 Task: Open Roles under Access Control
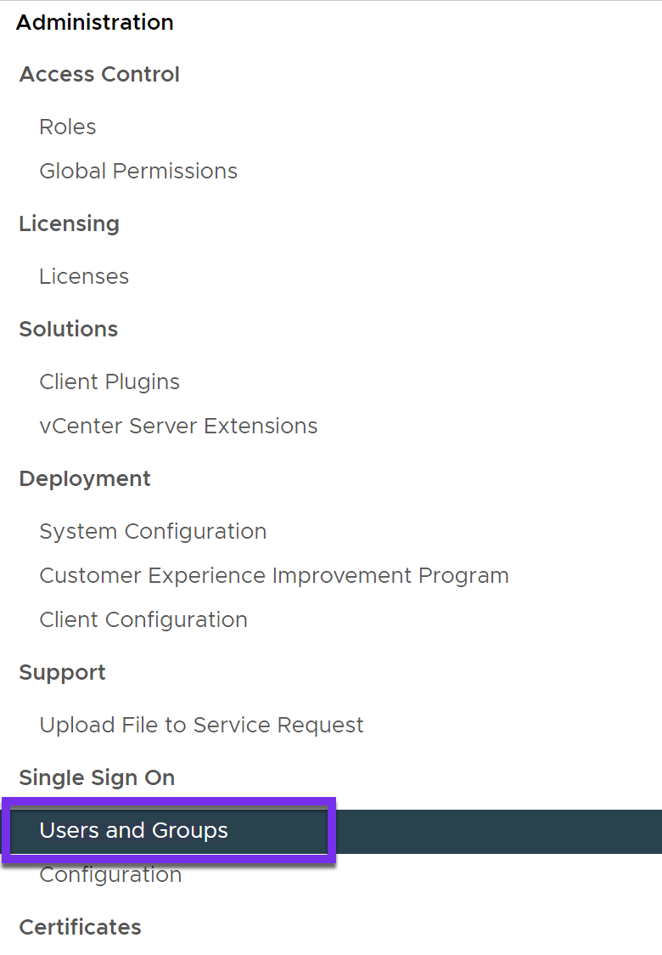pyautogui.click(x=68, y=127)
